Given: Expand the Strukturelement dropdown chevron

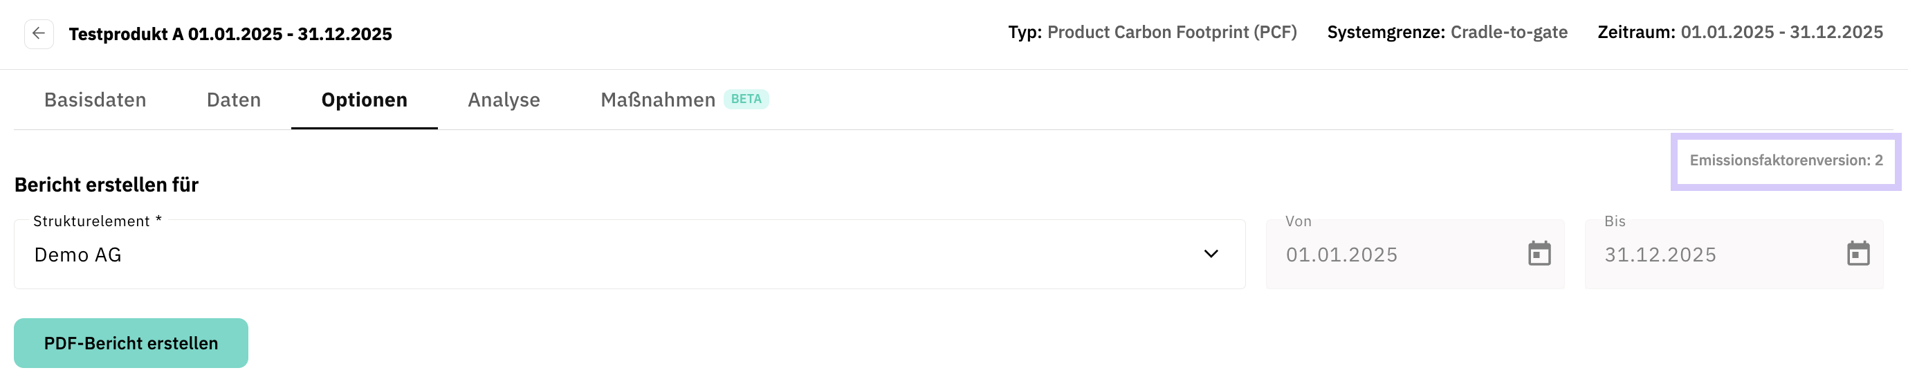Looking at the screenshot, I should (1210, 254).
